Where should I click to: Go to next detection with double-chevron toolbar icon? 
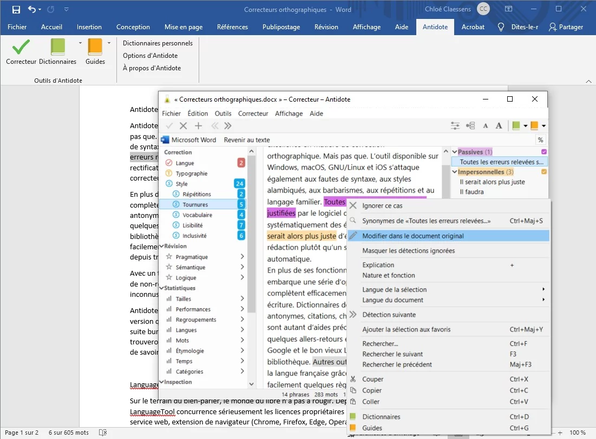pos(228,126)
